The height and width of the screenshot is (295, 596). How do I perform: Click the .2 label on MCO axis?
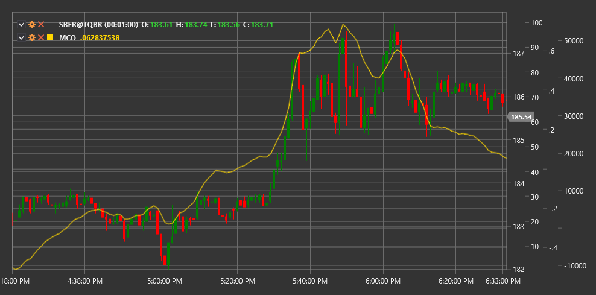pyautogui.click(x=551, y=130)
